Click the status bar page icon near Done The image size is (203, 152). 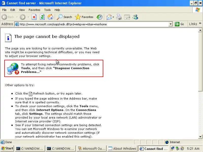(2, 142)
